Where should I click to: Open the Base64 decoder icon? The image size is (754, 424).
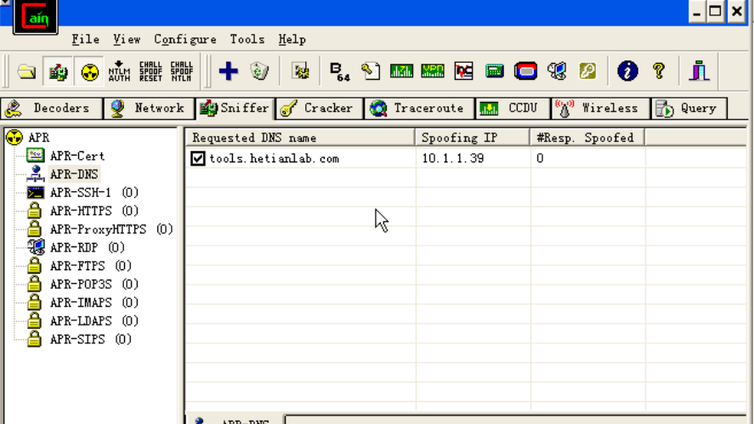(340, 71)
